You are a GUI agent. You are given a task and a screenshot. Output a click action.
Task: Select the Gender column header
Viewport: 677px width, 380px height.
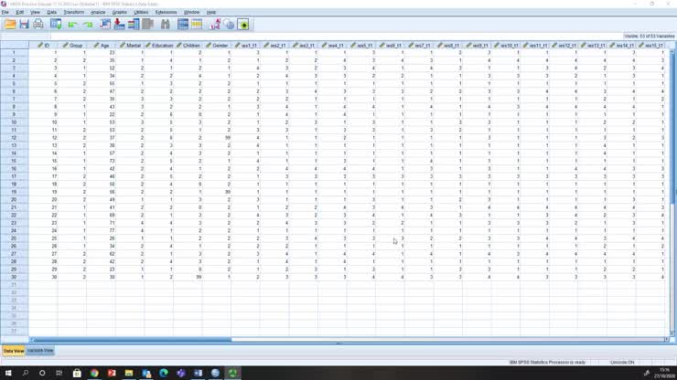click(x=220, y=45)
